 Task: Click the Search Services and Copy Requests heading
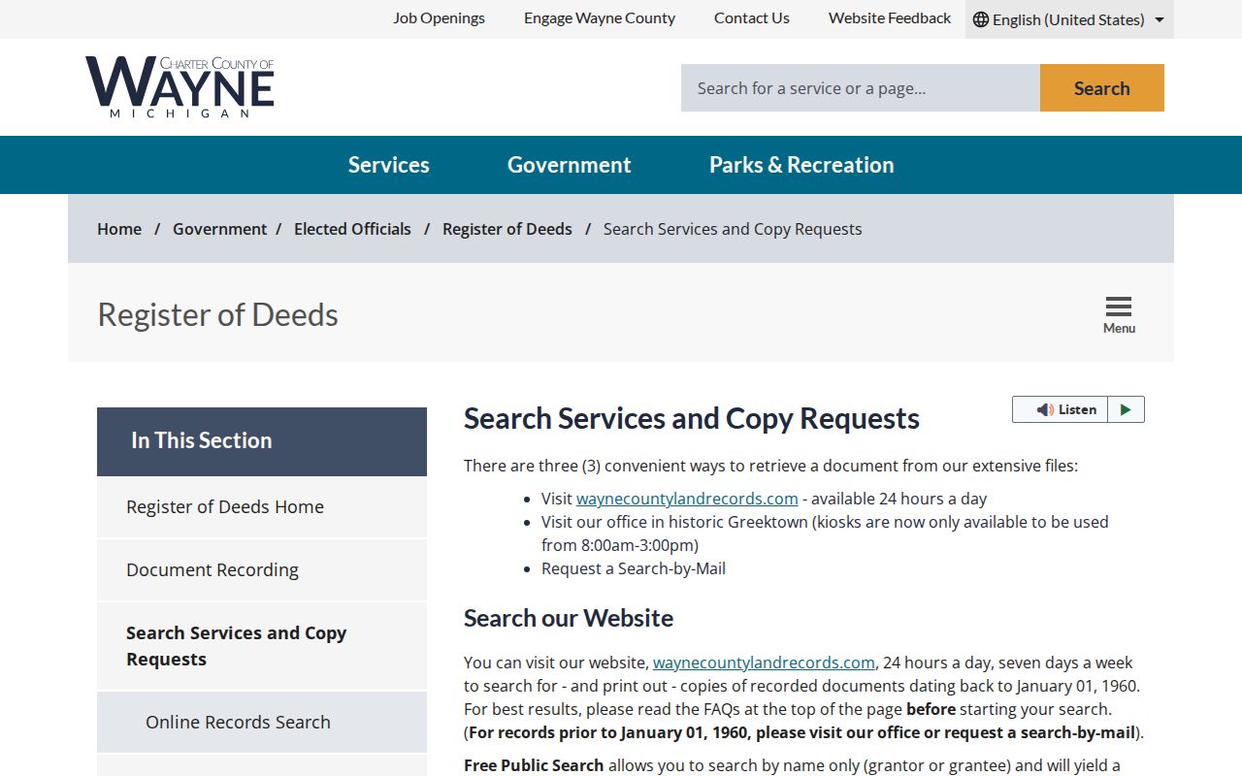(692, 418)
